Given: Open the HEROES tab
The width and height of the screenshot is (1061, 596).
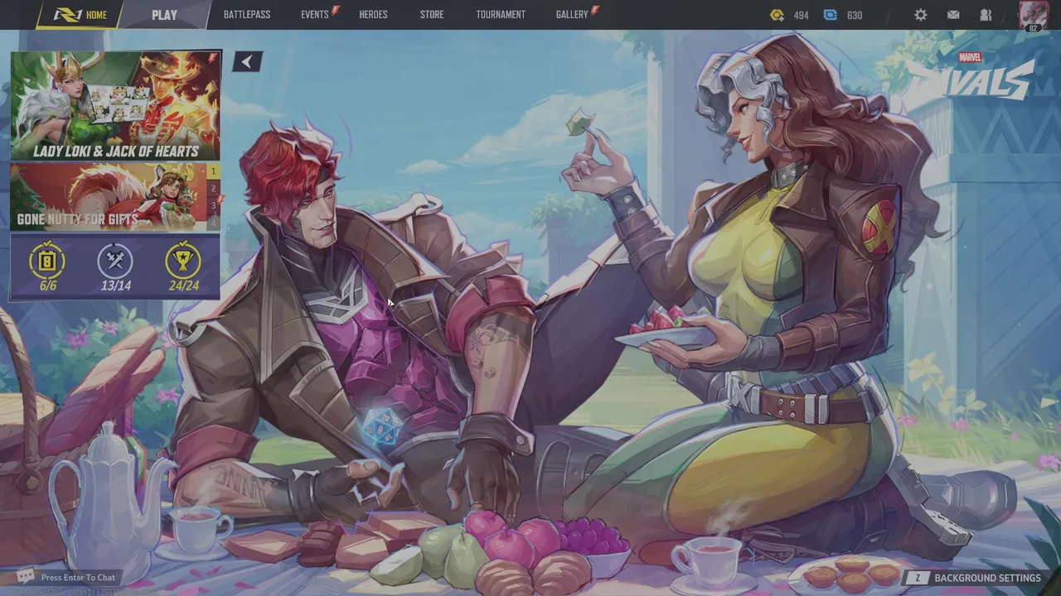Looking at the screenshot, I should [373, 15].
